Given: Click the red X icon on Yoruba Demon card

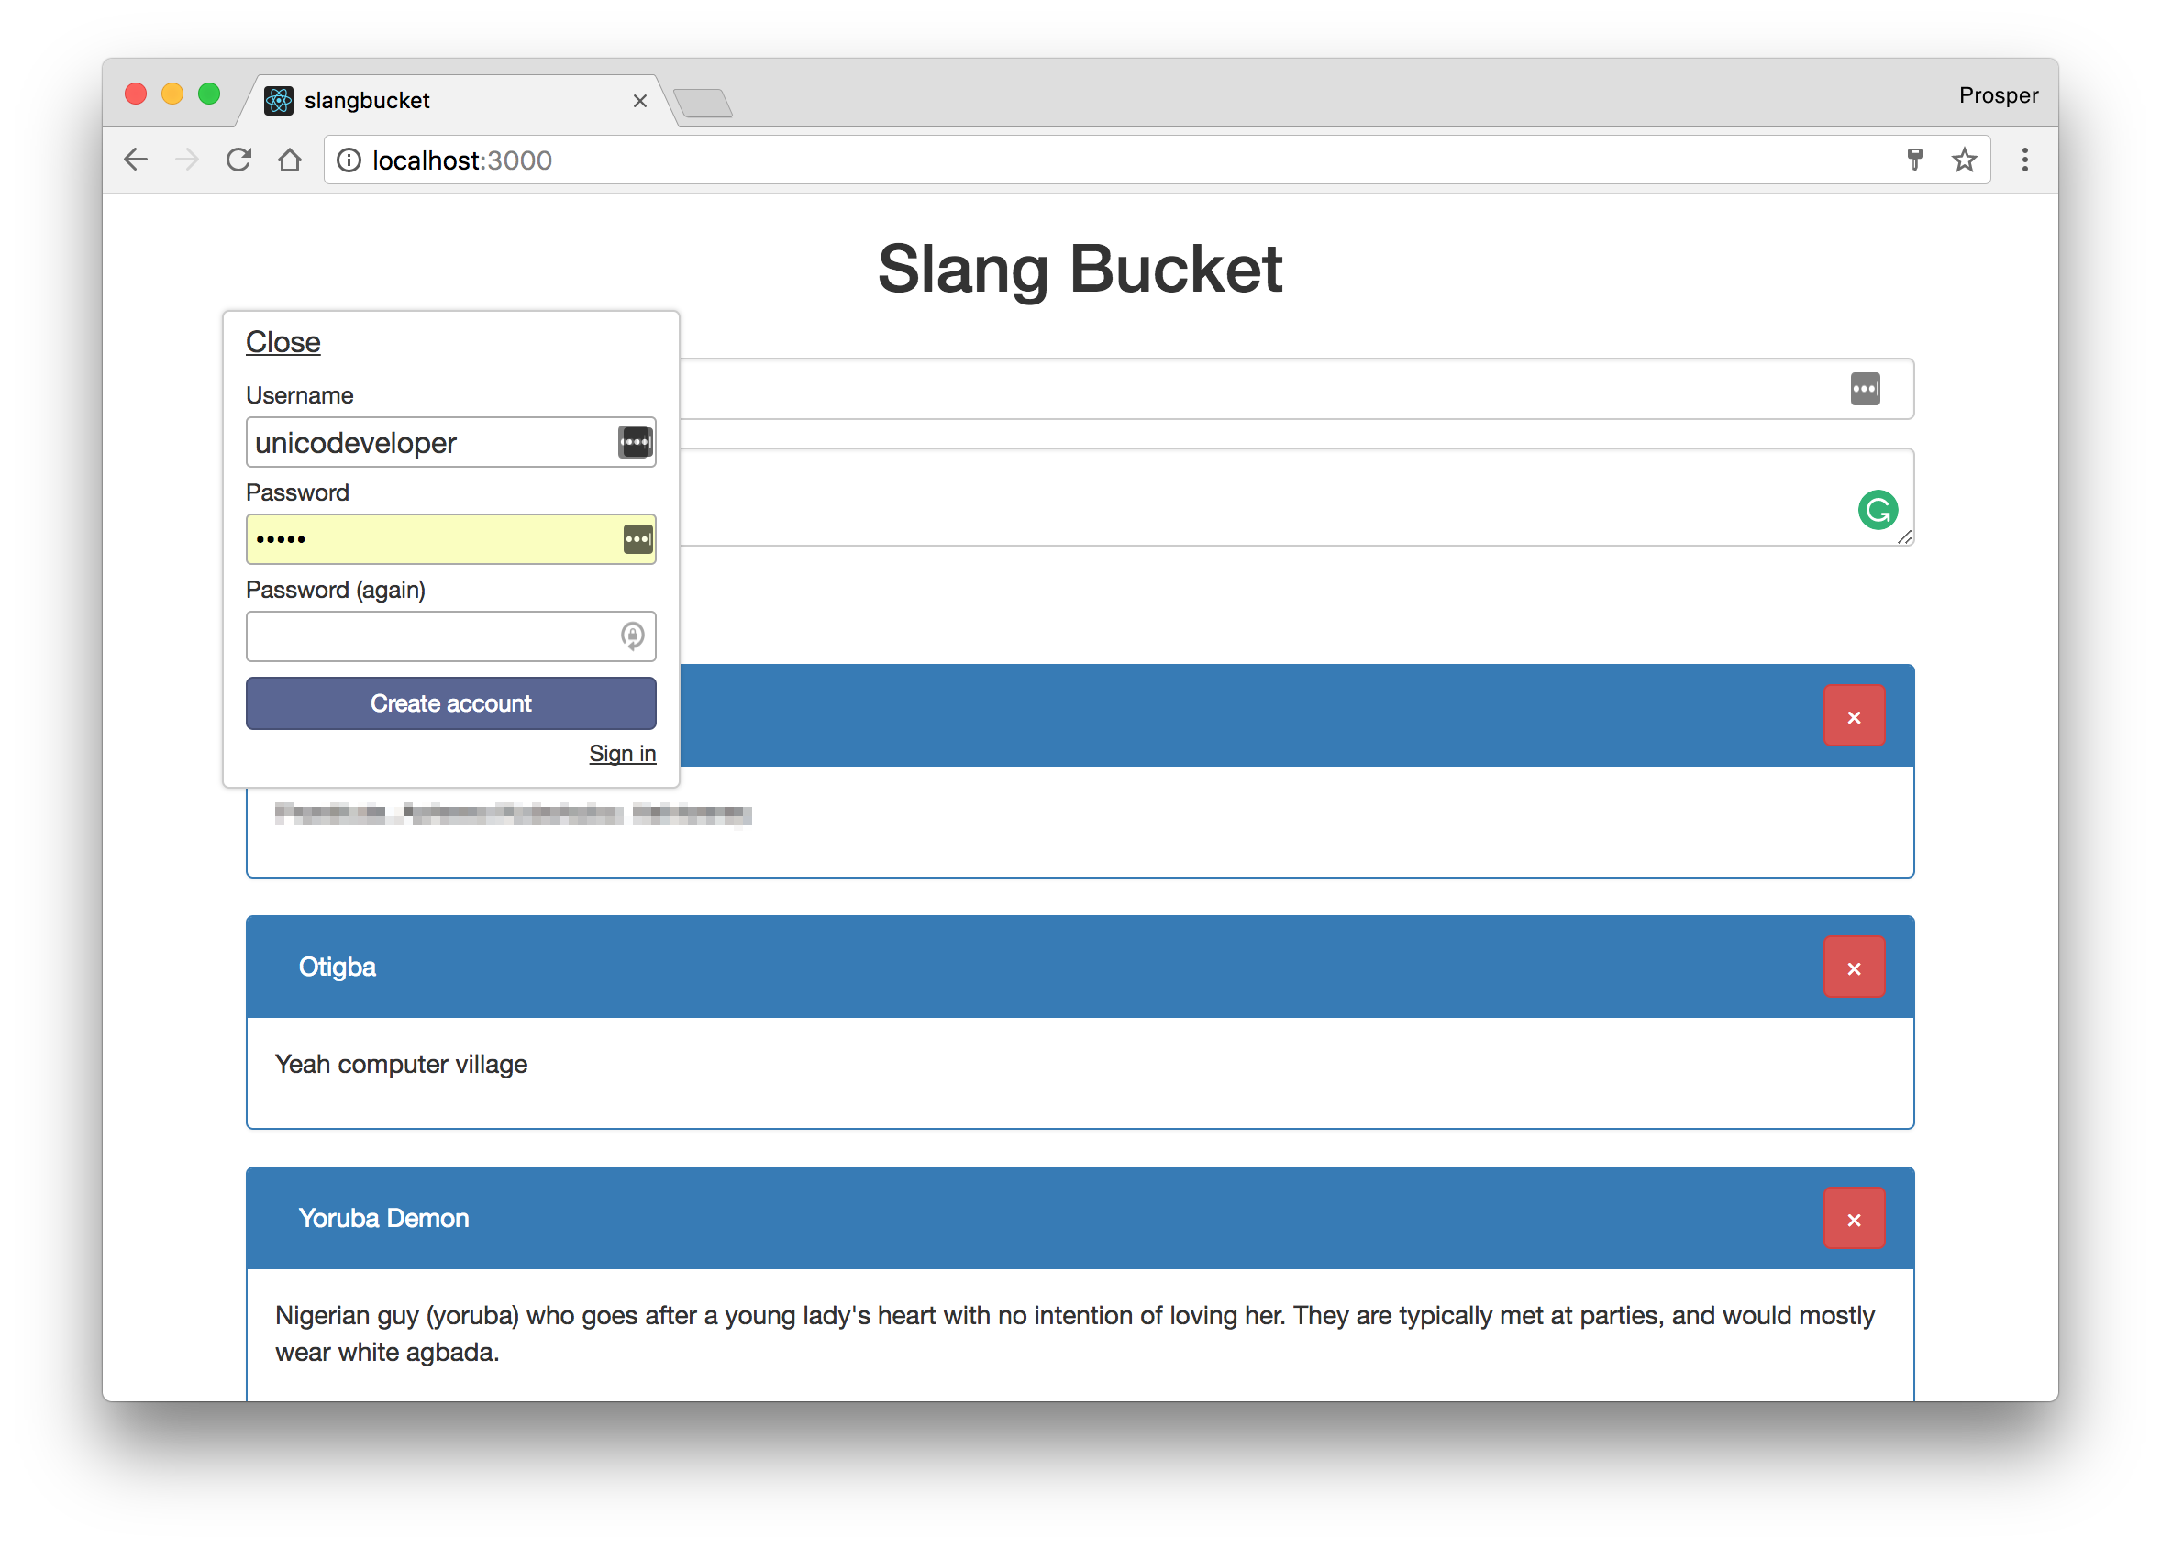Looking at the screenshot, I should (1855, 1220).
